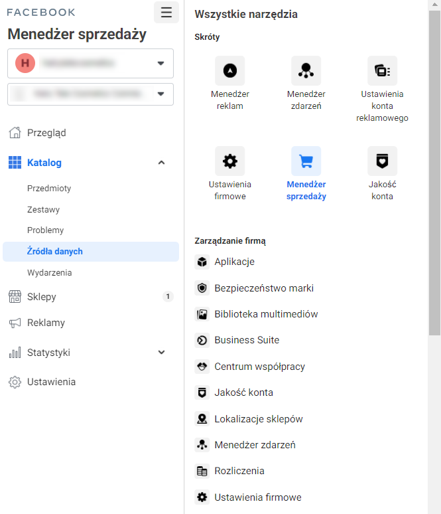Open Rozliczenia link

pyautogui.click(x=239, y=471)
